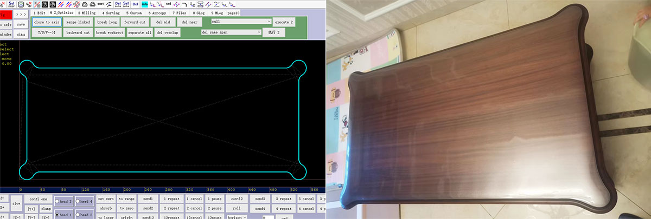Click the 'sort' toolbar icon
Viewport: 651px width, 219px height.
pos(101,4)
